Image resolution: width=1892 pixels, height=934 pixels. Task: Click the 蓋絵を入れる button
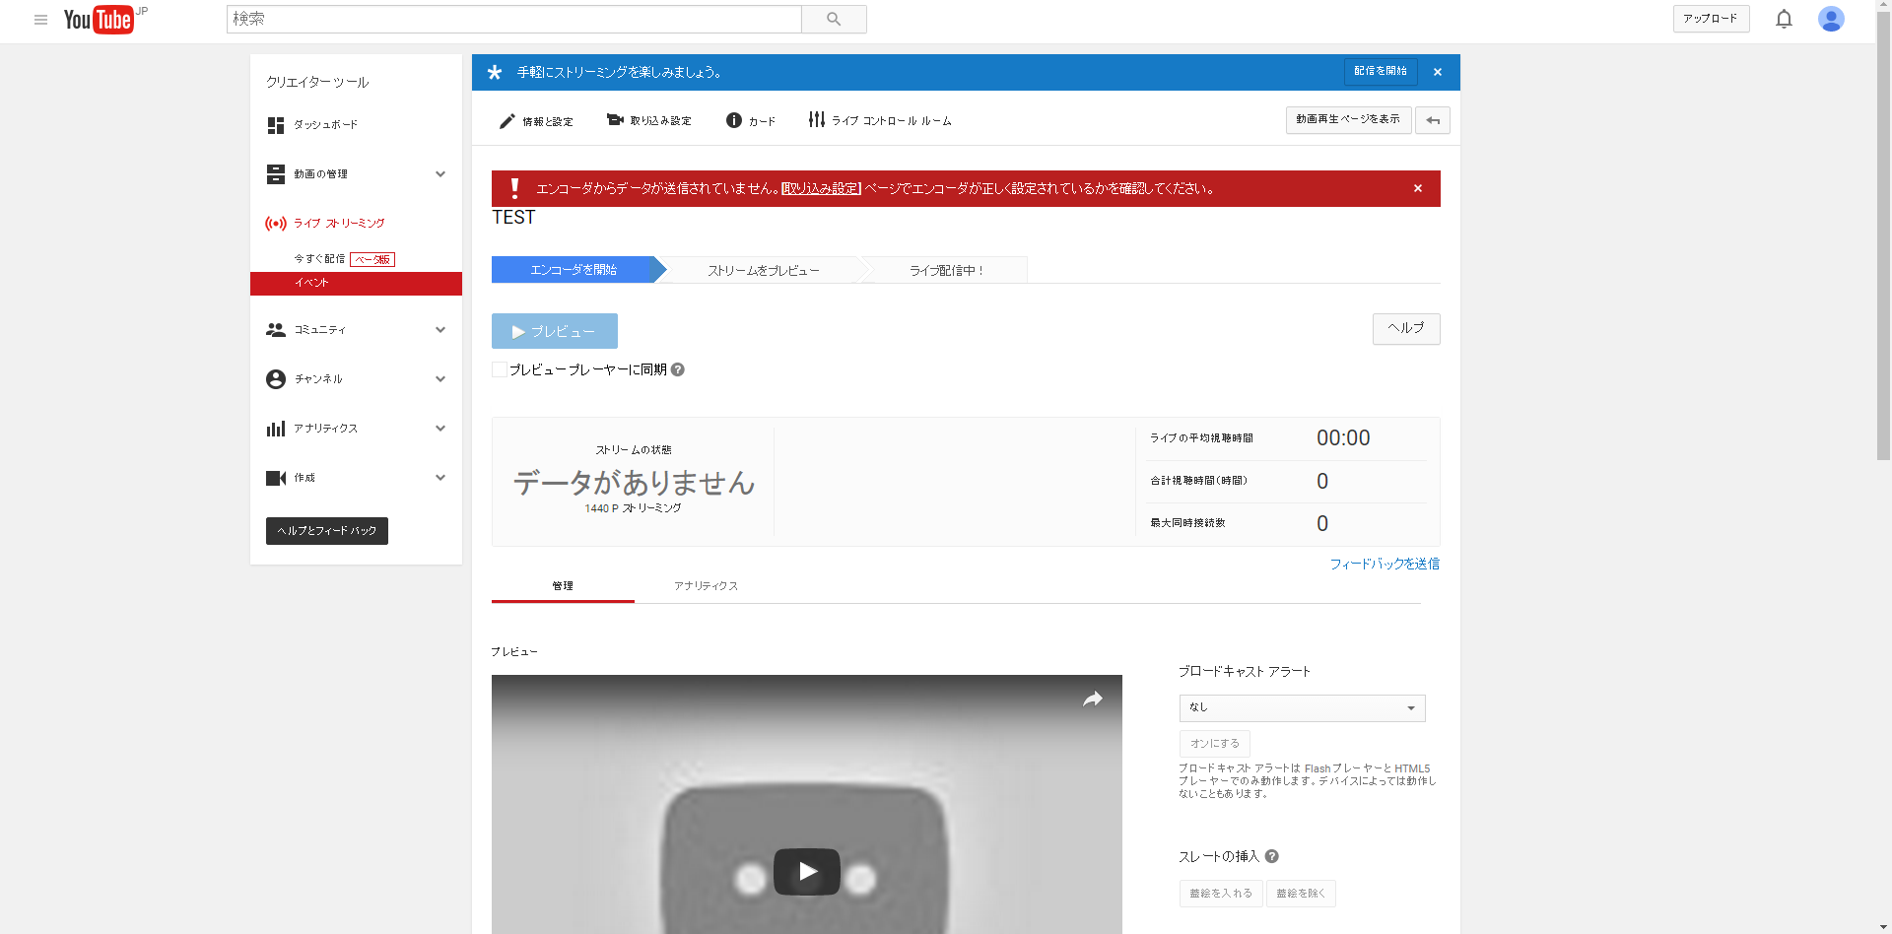1221,894
